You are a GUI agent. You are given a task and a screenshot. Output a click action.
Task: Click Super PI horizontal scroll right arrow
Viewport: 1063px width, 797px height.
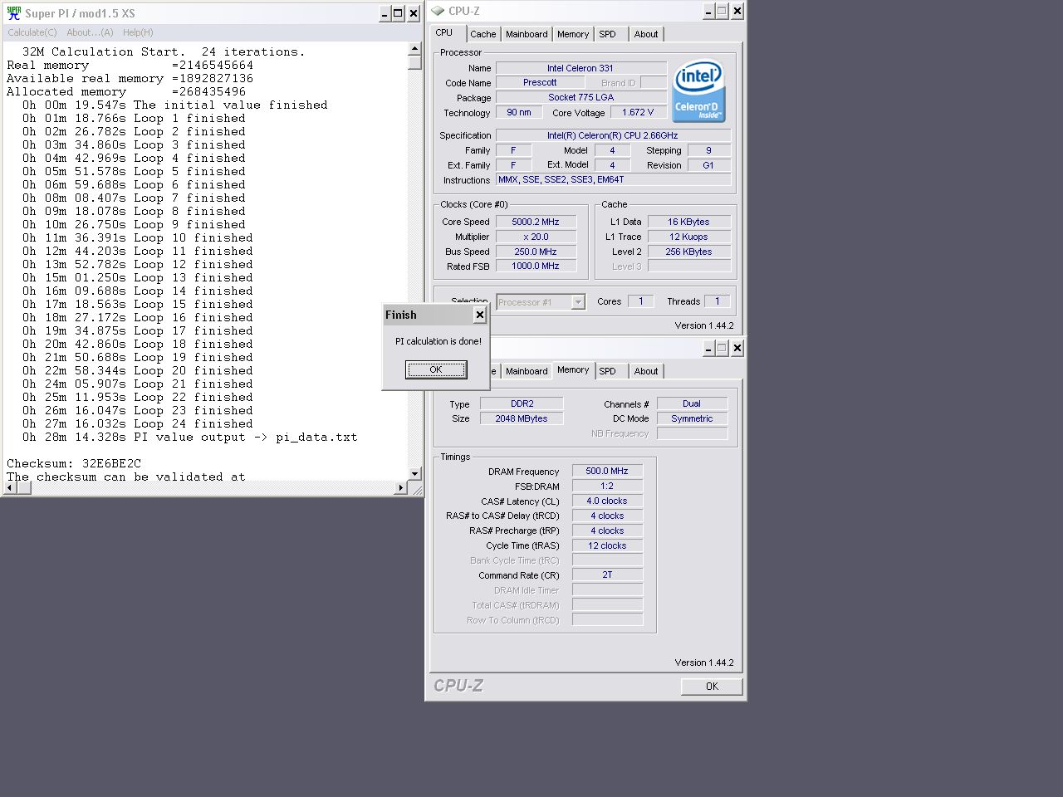coord(401,488)
